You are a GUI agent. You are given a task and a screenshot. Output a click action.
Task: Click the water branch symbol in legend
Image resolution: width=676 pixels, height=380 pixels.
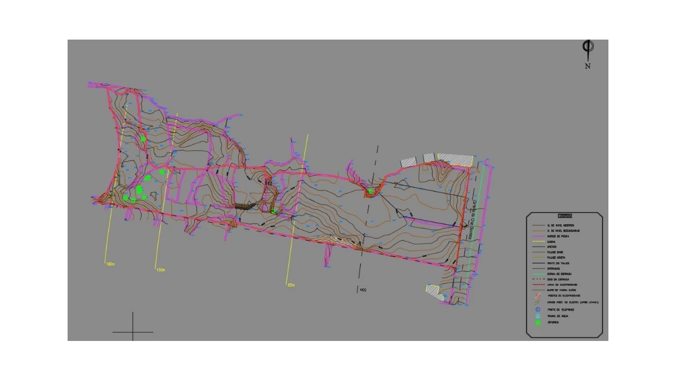point(538,316)
